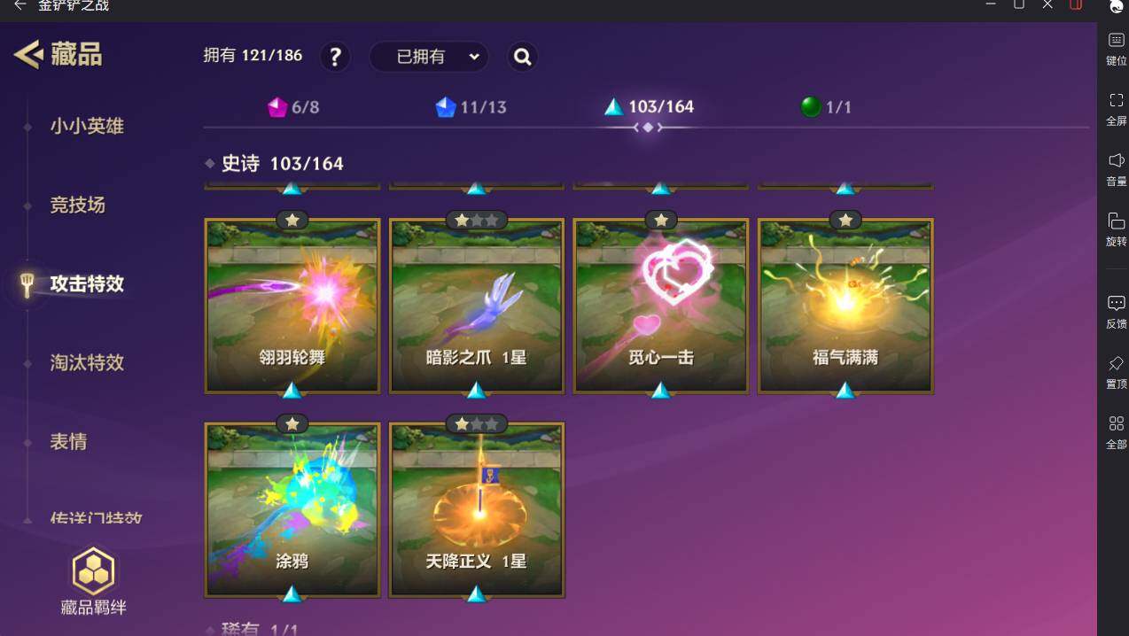The image size is (1129, 636).
Task: Toggle 全屏 fullscreen icon in sidebar
Action: click(x=1117, y=100)
